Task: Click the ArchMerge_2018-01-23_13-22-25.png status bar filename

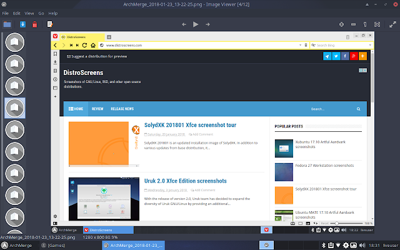Action: pyautogui.click(x=37, y=237)
